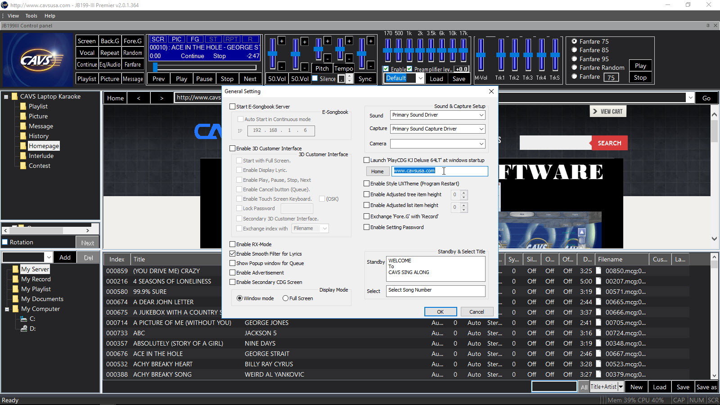The height and width of the screenshot is (405, 720).
Task: Lower pitch with the minus button
Action: [x=328, y=58]
